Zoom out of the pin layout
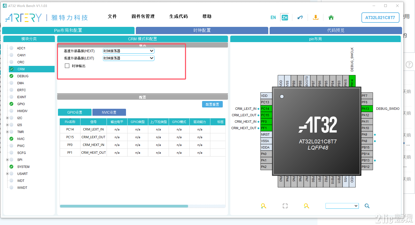 point(307,206)
